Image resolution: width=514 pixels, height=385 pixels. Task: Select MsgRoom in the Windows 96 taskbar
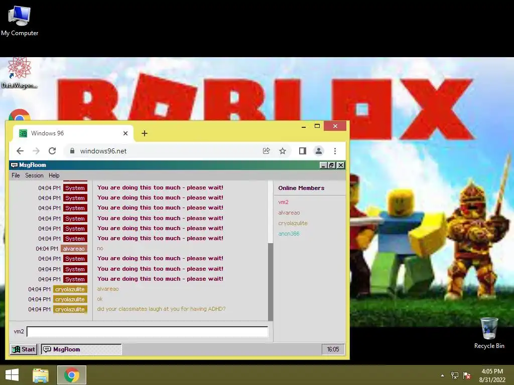tap(81, 349)
